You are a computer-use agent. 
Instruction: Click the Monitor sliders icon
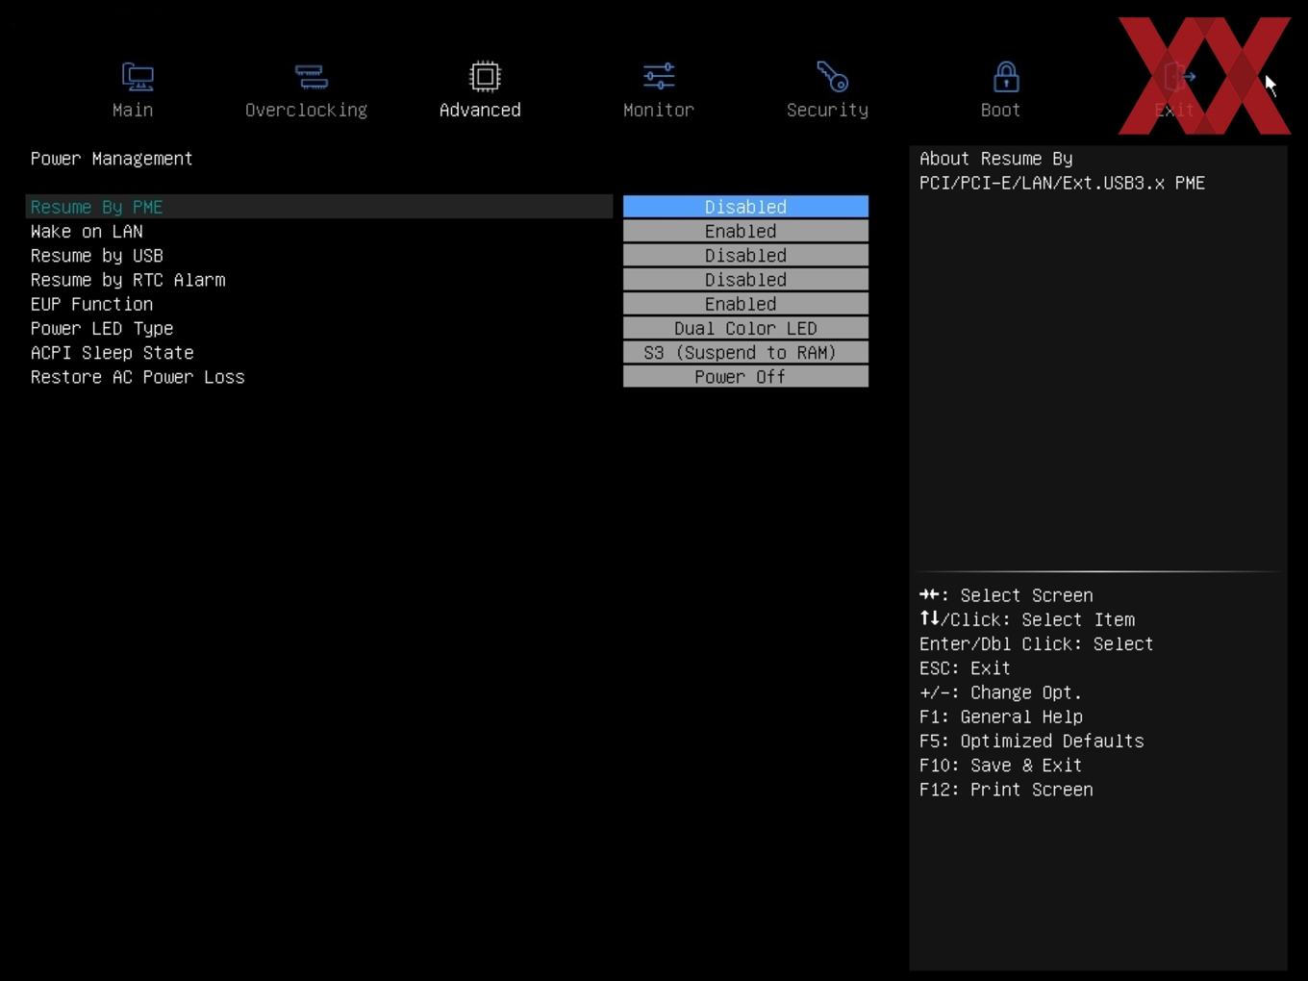659,77
